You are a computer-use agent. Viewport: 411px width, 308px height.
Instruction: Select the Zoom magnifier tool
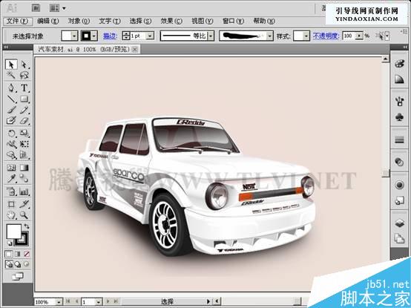[x=24, y=215]
